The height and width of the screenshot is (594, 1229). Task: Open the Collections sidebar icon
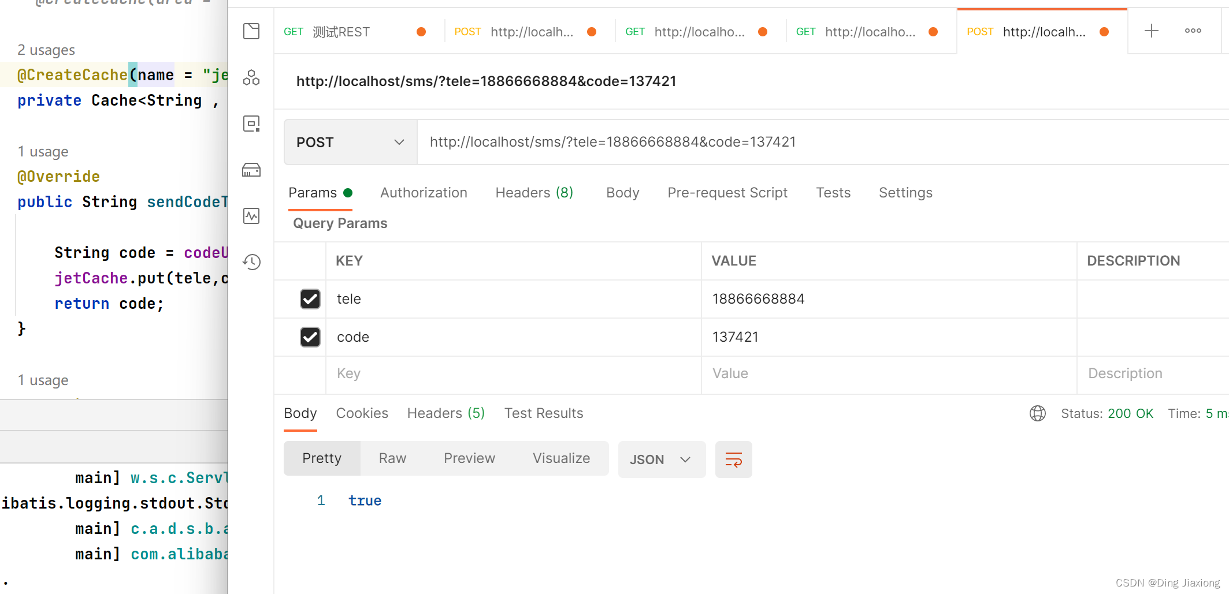click(251, 31)
